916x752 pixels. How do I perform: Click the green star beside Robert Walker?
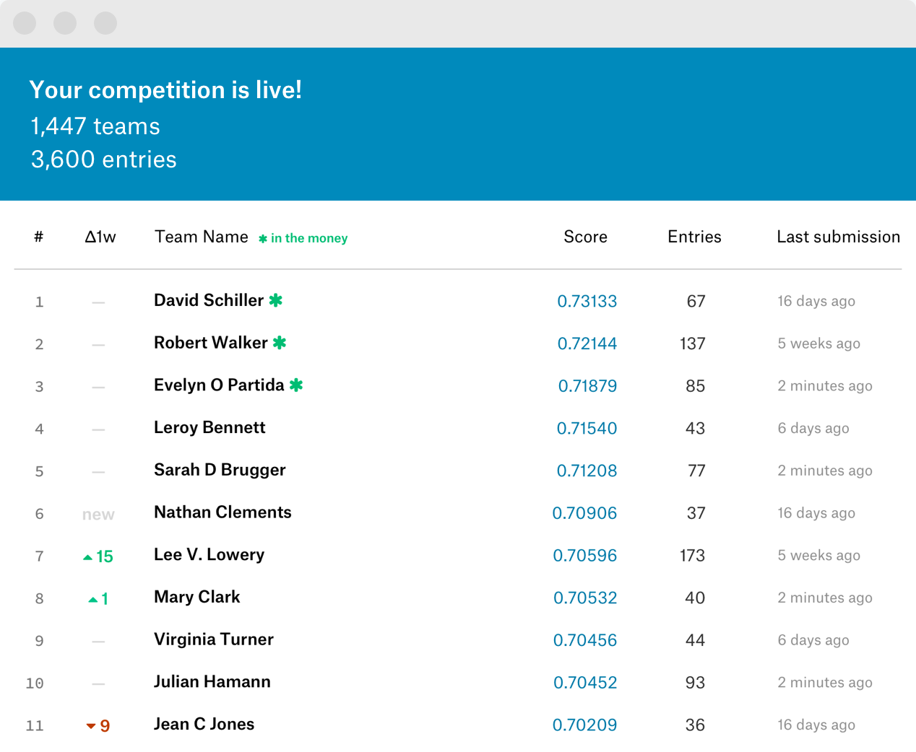click(x=280, y=343)
